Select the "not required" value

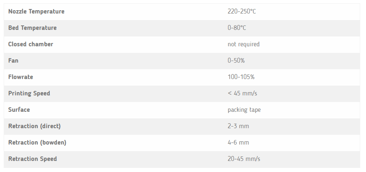243,44
